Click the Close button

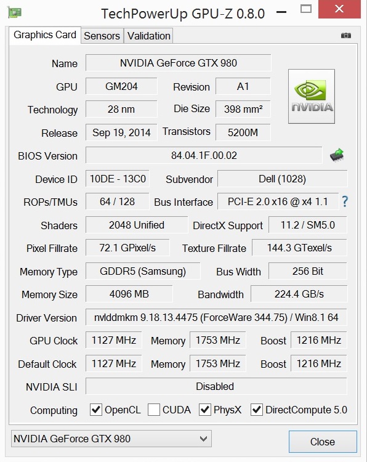tap(323, 442)
